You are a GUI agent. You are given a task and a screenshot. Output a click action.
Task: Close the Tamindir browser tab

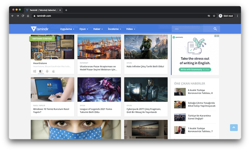[60, 10]
